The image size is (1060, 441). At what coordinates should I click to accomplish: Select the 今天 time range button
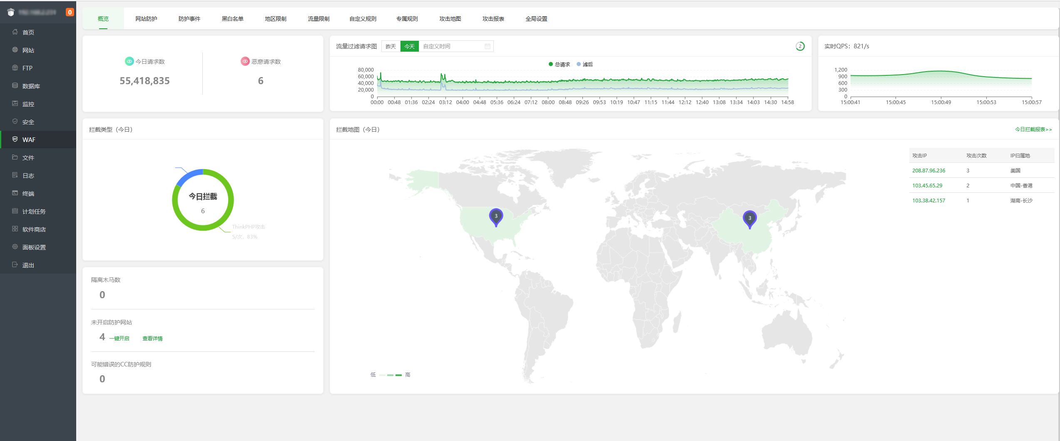pos(409,46)
